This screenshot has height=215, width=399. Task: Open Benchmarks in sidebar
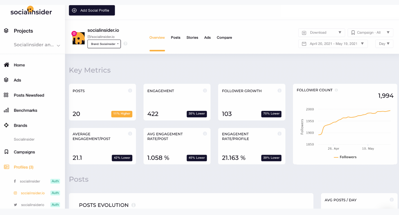pos(25,110)
